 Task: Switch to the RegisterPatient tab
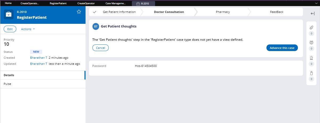tap(58, 3)
